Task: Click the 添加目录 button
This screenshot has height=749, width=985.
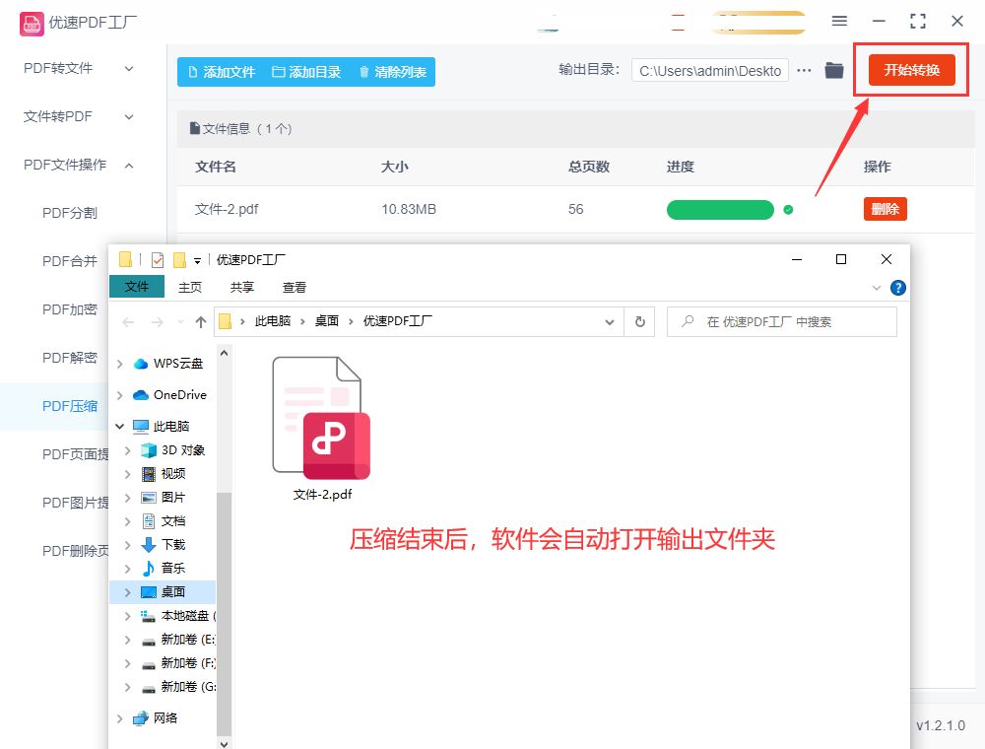Action: (306, 72)
